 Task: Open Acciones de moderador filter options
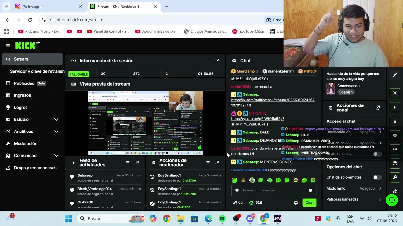208,163
